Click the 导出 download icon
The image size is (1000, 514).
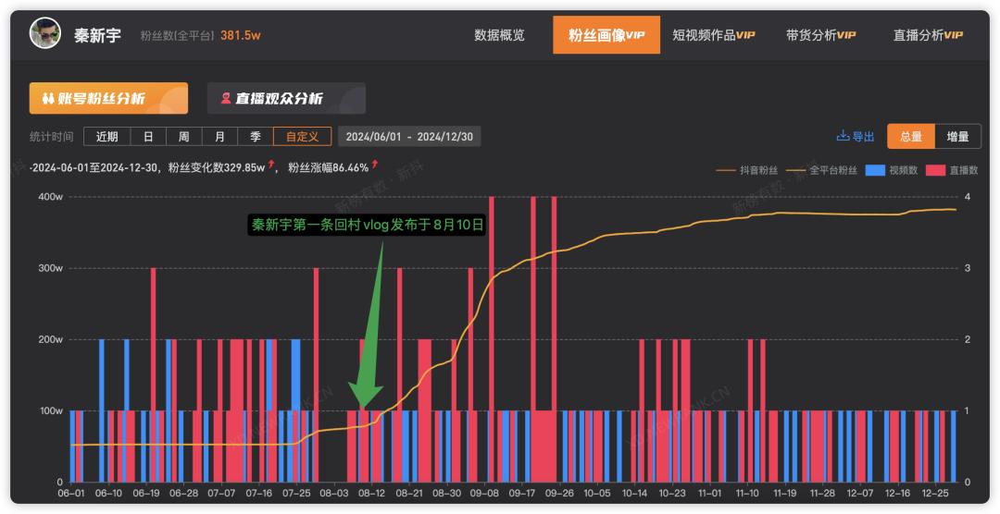pyautogui.click(x=844, y=137)
